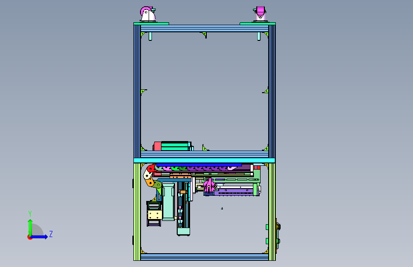This screenshot has height=267, width=413.
Task: Select the cream colored box at lower left
Action: pos(155,214)
